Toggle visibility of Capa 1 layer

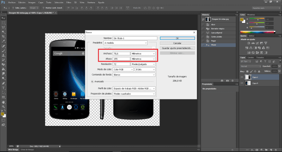[242, 77]
